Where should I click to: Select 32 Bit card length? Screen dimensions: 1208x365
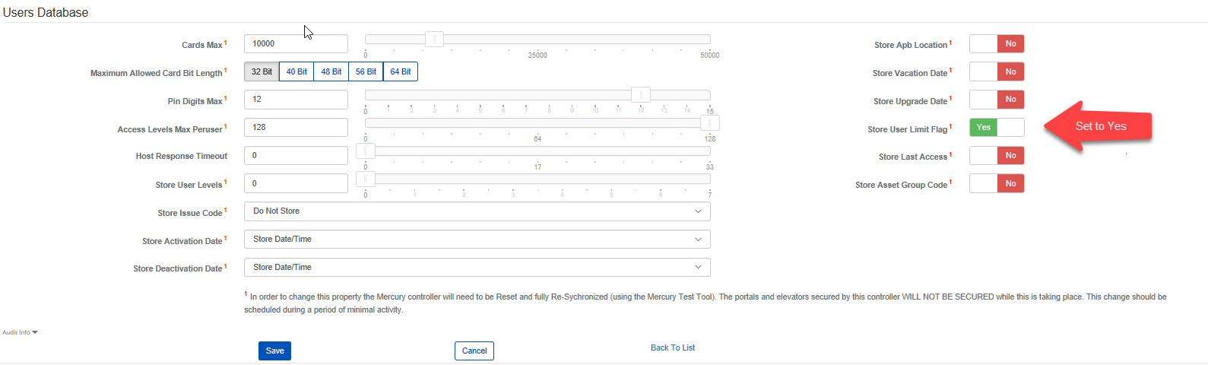262,71
